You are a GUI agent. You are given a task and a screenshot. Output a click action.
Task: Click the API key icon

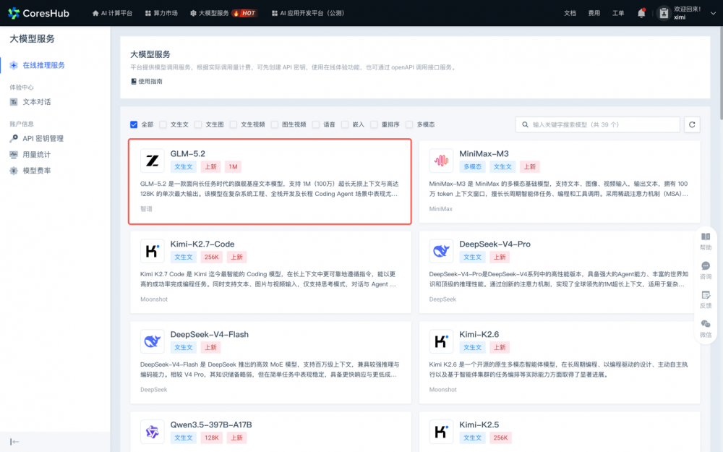(x=14, y=138)
